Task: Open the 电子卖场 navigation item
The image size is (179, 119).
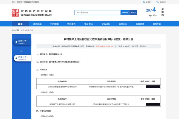Action: tap(89, 24)
